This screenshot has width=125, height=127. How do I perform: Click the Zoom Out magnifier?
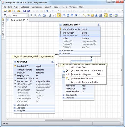[x=35, y=15]
